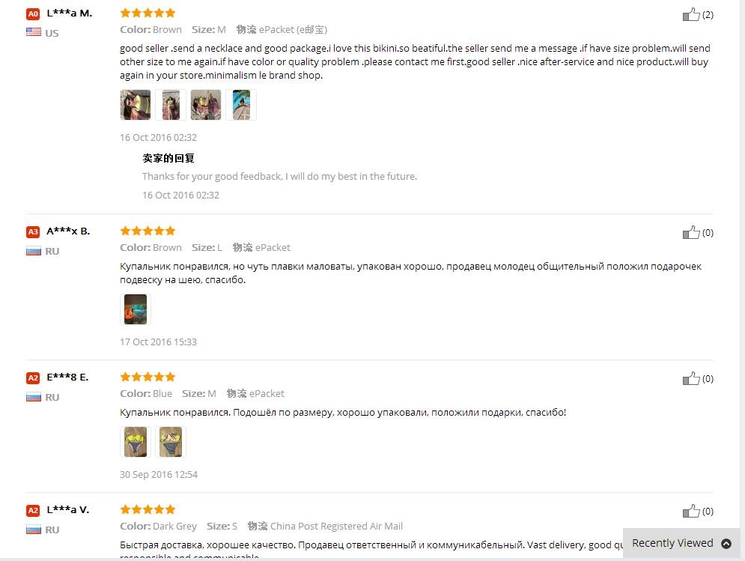
Task: Expand the Recently Viewed panel arrow
Action: tap(726, 544)
